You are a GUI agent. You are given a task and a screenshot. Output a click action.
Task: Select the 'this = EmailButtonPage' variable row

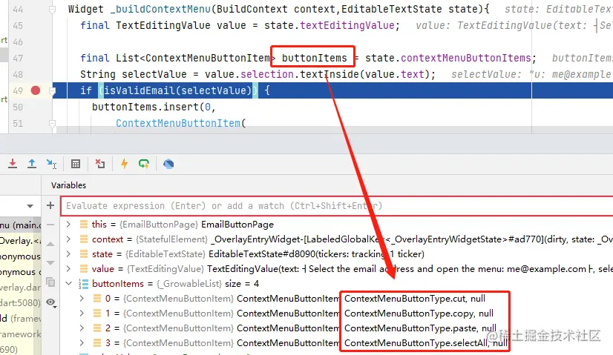point(337,224)
